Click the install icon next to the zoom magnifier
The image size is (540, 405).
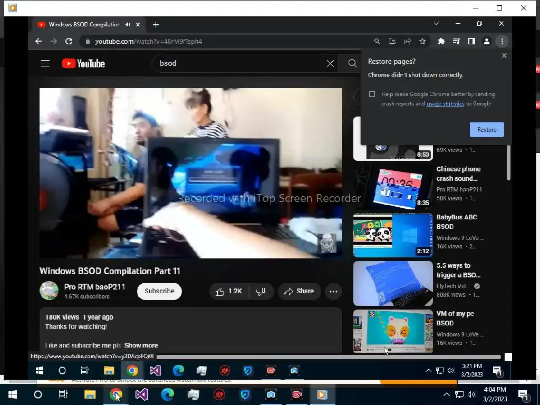[392, 41]
